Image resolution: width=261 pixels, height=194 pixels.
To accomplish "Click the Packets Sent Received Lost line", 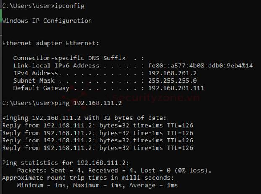I will pos(114,171).
